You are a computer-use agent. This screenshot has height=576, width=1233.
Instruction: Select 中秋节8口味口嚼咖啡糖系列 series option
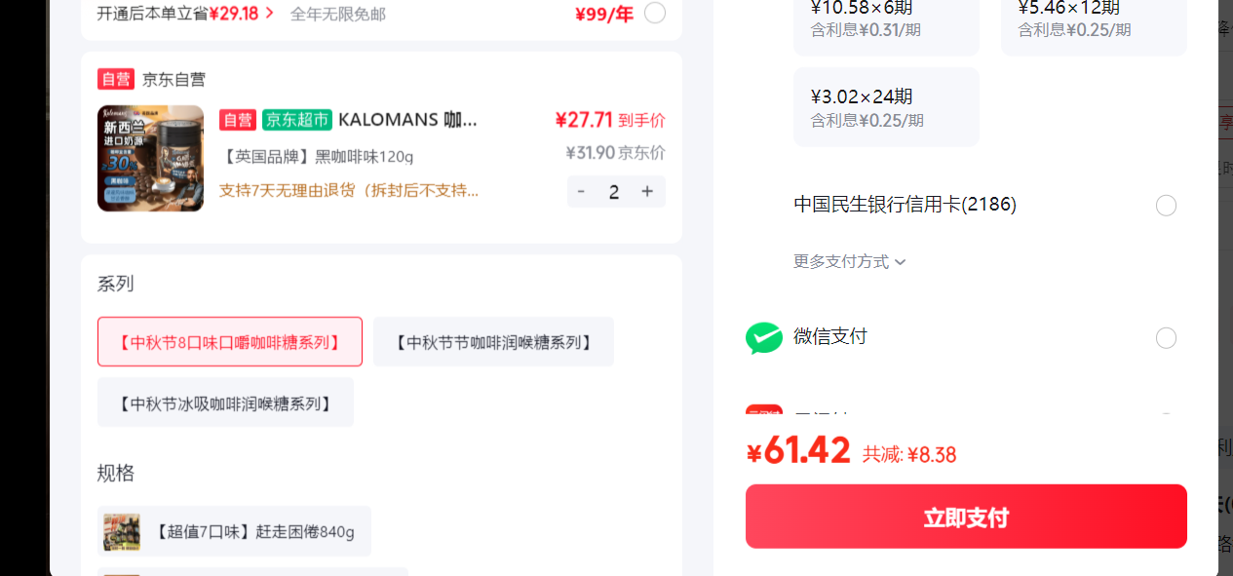point(230,342)
